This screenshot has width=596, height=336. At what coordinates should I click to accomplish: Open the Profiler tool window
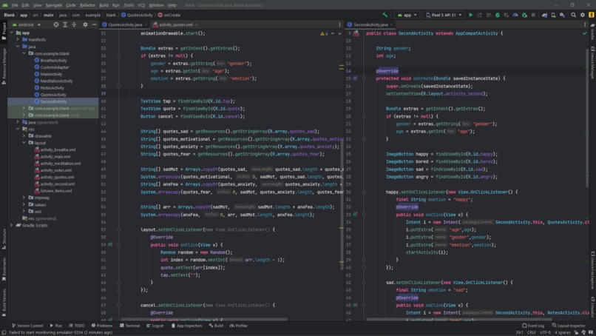(239, 326)
